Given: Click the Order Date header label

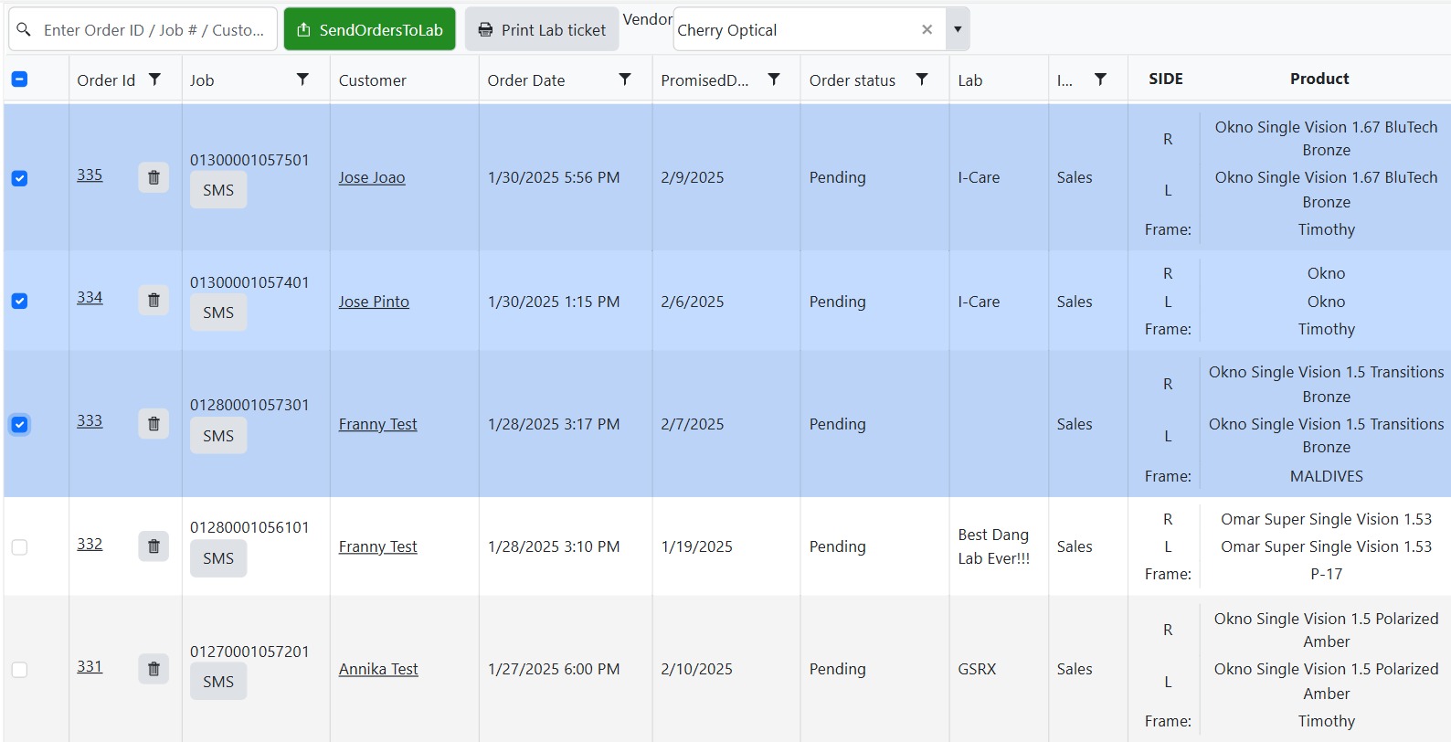Looking at the screenshot, I should click(x=526, y=80).
